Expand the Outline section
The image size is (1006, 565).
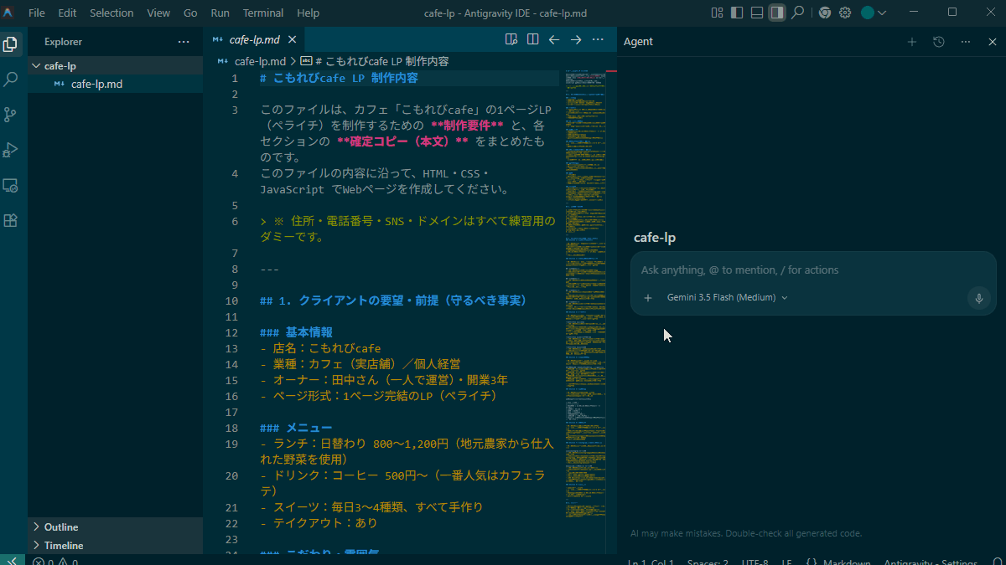115,526
